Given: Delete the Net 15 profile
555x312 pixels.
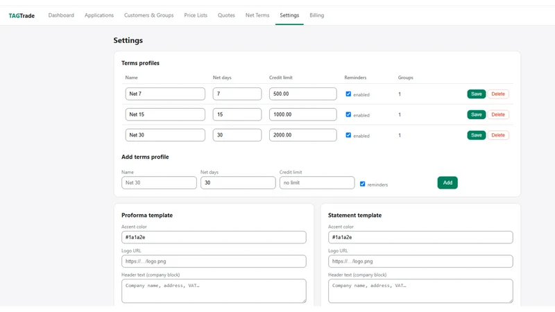Looking at the screenshot, I should [498, 114].
